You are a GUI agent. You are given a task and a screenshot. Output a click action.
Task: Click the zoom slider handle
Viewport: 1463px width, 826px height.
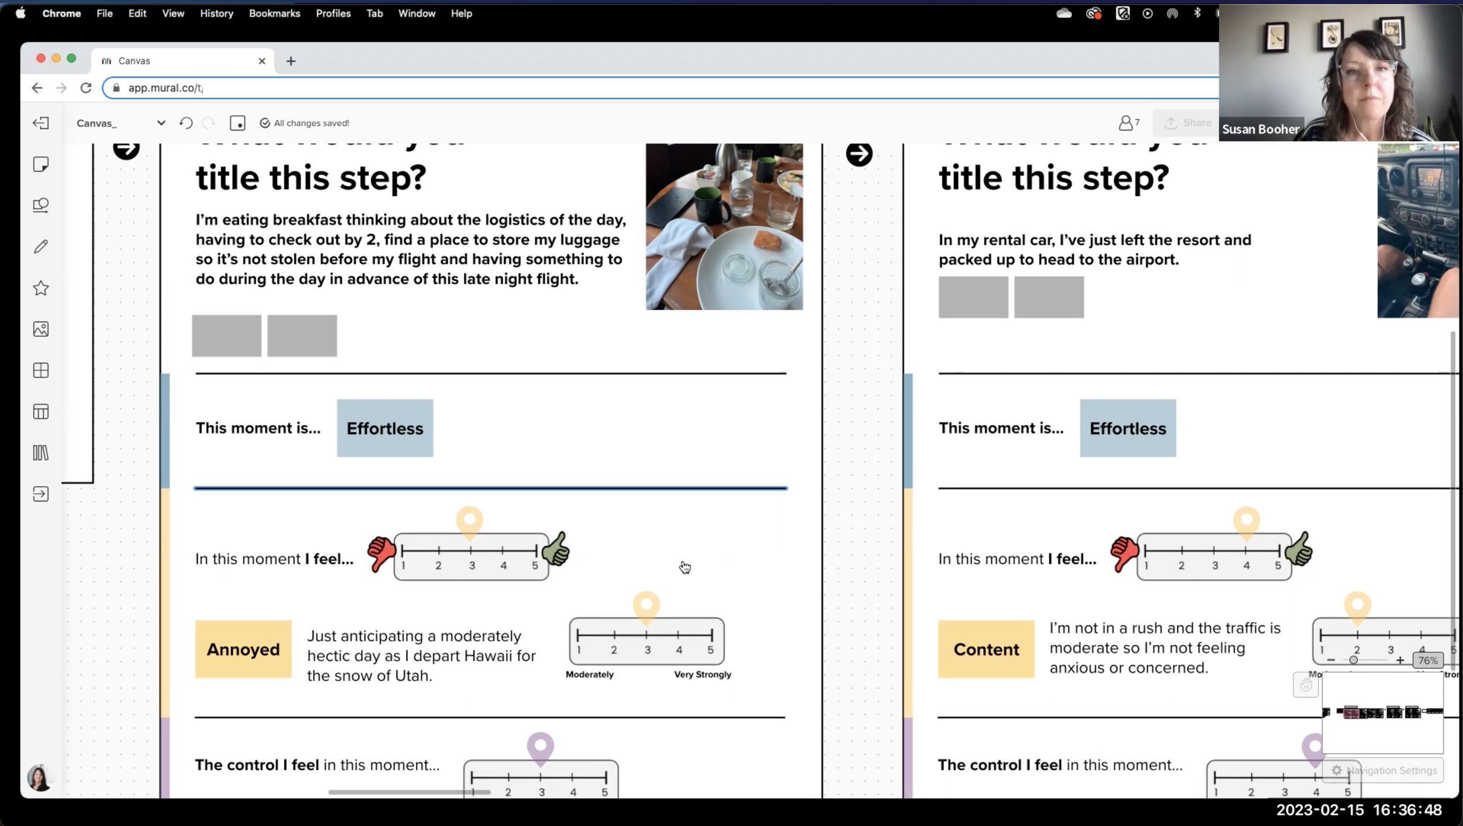[1354, 660]
